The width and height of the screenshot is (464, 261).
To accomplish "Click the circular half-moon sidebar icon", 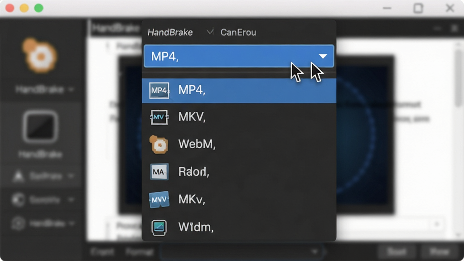I will tap(18, 200).
